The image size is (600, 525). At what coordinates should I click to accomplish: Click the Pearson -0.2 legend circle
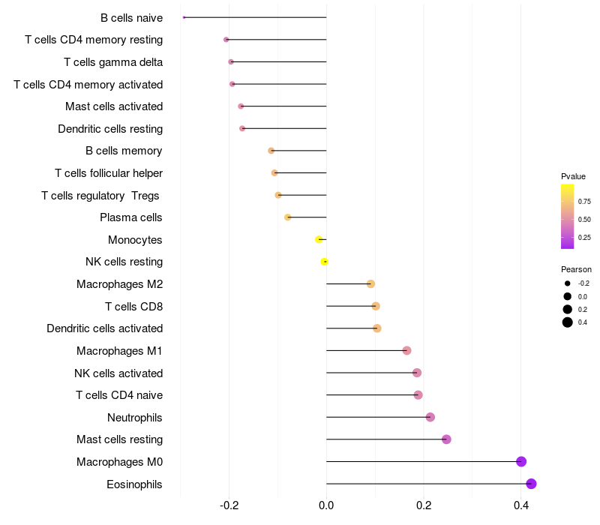567,283
